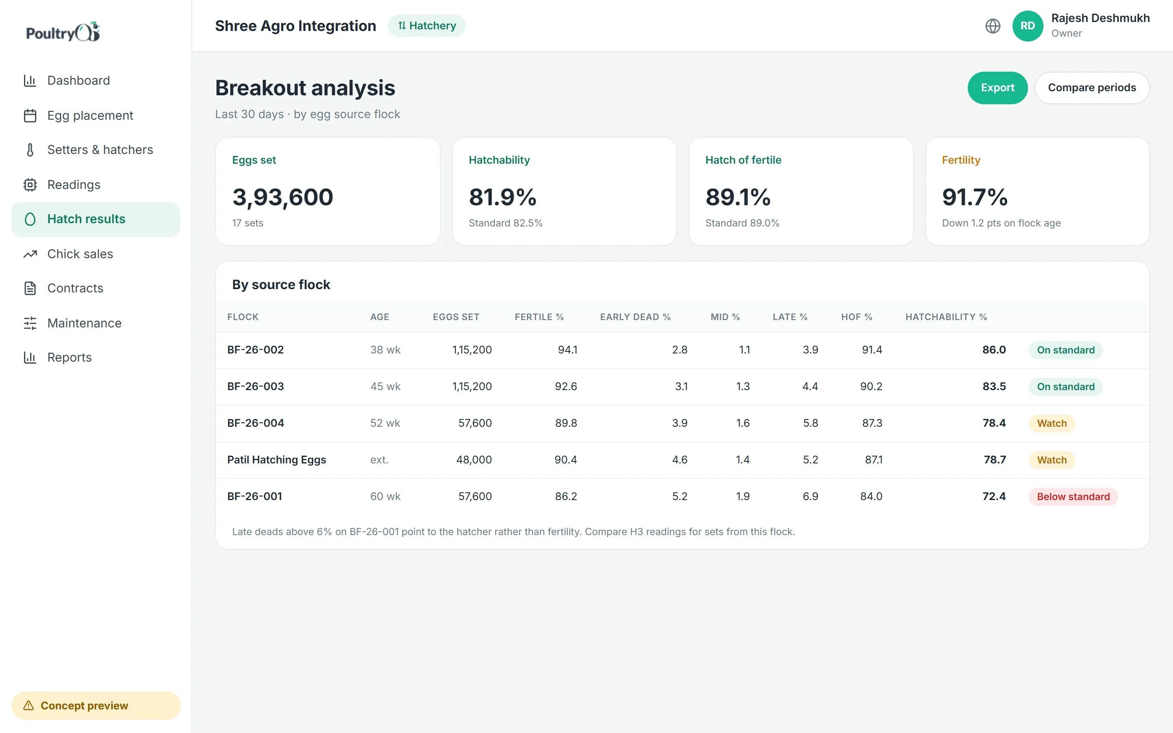Click Compare periods button
Viewport: 1173px width, 733px height.
point(1092,88)
